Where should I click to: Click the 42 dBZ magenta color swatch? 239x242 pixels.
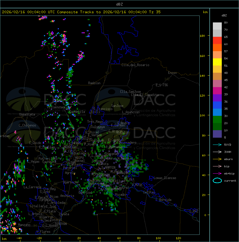click(x=217, y=91)
